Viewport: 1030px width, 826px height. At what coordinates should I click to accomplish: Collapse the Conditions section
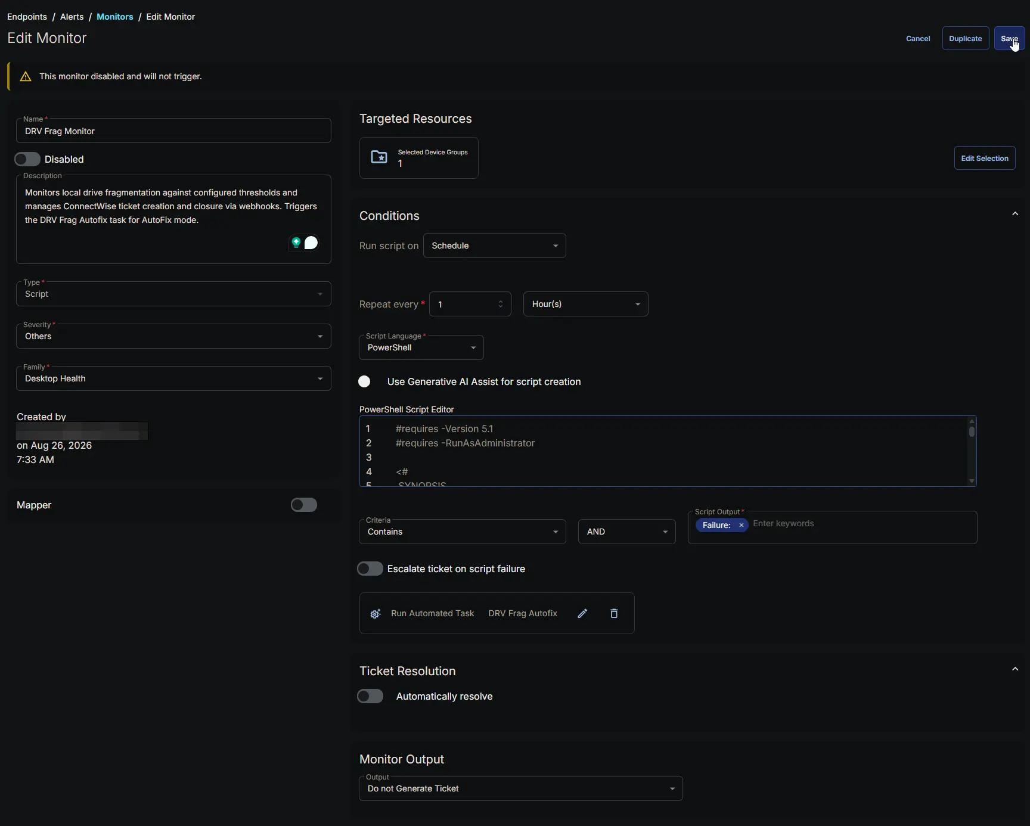[x=1015, y=214]
